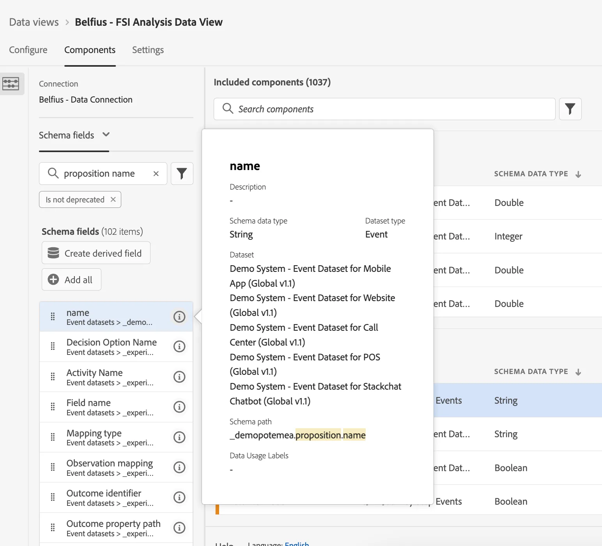Remove the 'Is not deprecated' filter tag
Image resolution: width=602 pixels, height=546 pixels.
(x=113, y=199)
